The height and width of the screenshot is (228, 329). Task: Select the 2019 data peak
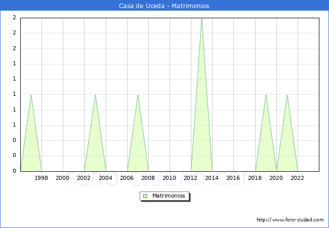coord(266,95)
